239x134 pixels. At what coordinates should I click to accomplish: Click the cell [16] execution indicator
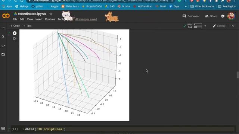(x=15, y=129)
